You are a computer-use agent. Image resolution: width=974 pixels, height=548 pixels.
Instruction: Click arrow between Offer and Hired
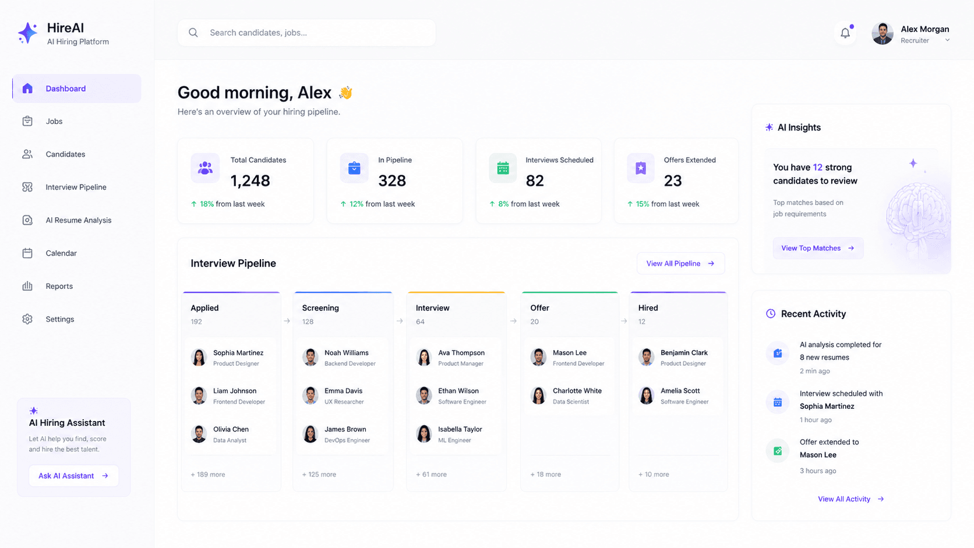(x=624, y=321)
